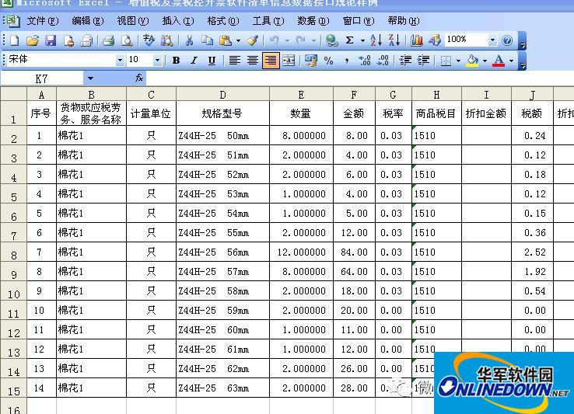Screen dimensions: 574x414
Task: Increase decimal places
Action: 365,61
